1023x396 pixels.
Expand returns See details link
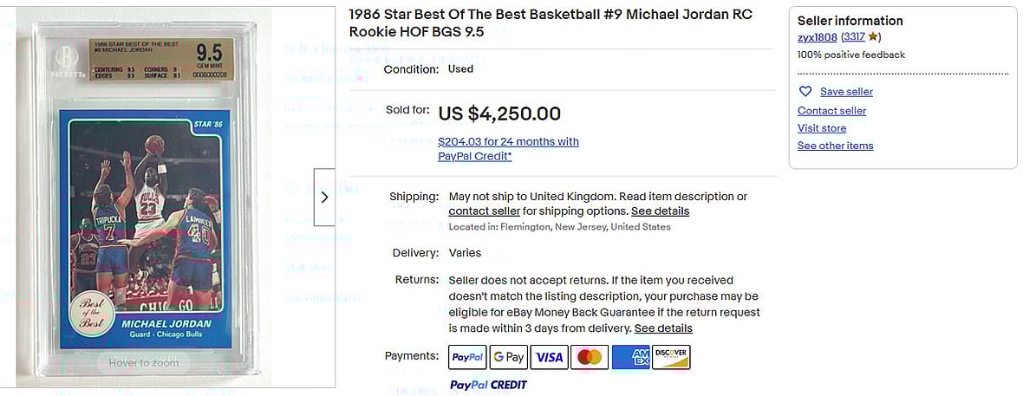pos(663,328)
